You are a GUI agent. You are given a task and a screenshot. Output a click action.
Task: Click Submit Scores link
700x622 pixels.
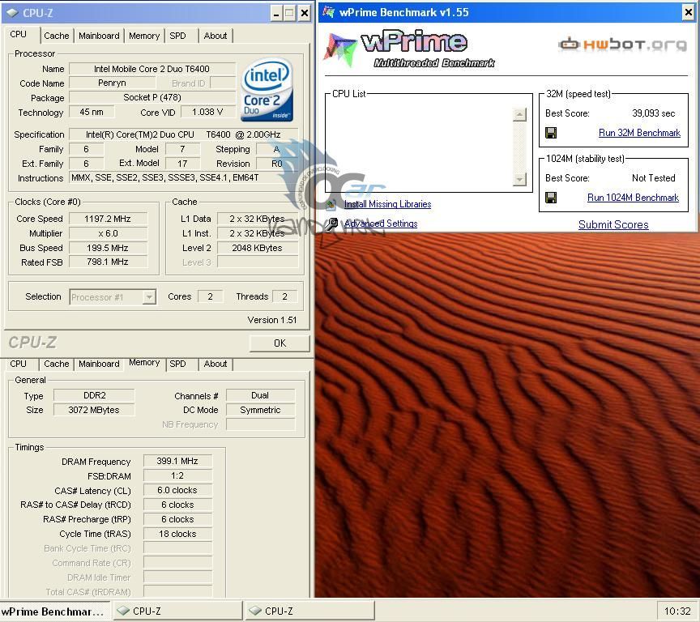(613, 225)
